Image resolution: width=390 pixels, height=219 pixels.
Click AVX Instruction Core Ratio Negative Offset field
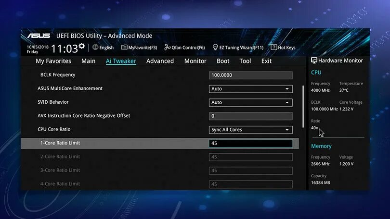point(251,116)
